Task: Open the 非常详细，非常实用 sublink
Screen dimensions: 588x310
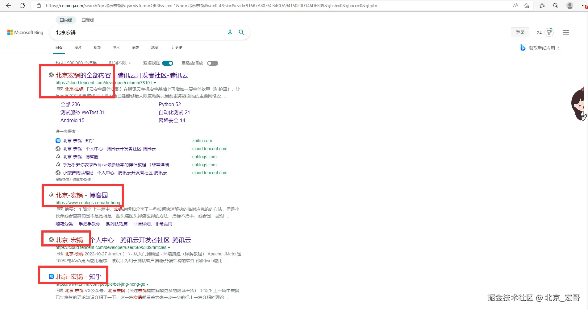Action: 153,224
